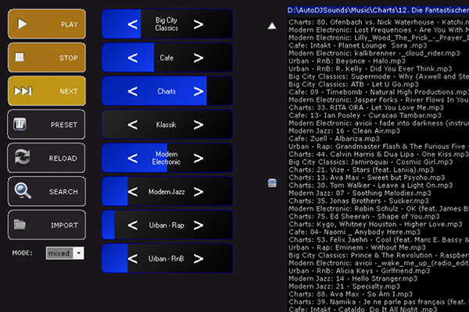The height and width of the screenshot is (312, 469).
Task: Click the Big City Classics genre label
Action: (x=166, y=24)
